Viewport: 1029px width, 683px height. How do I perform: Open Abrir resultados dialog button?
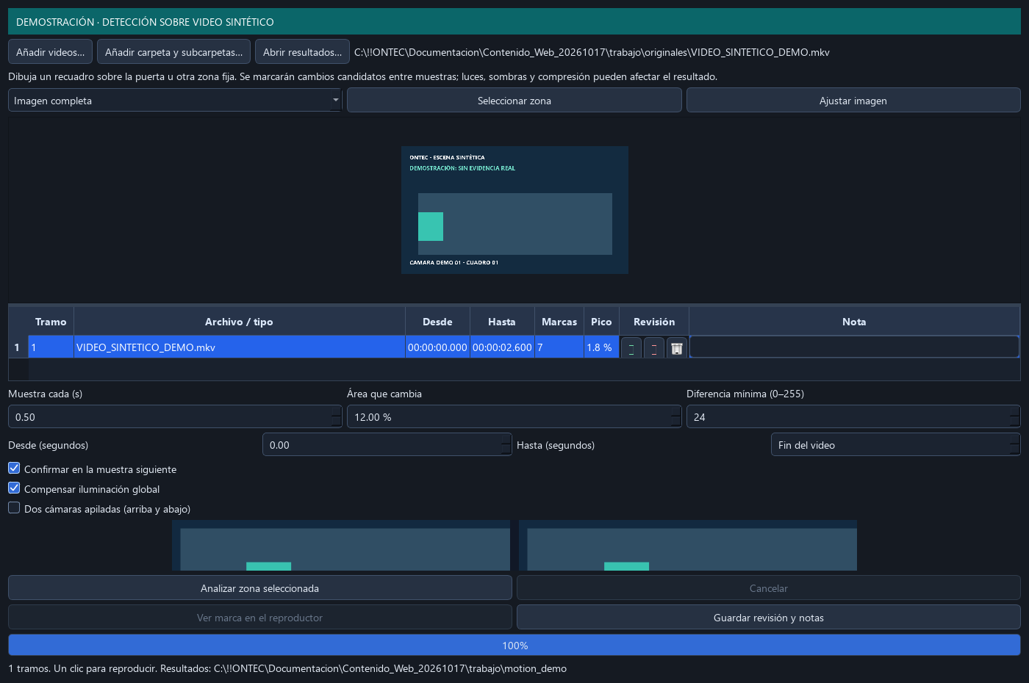[302, 52]
